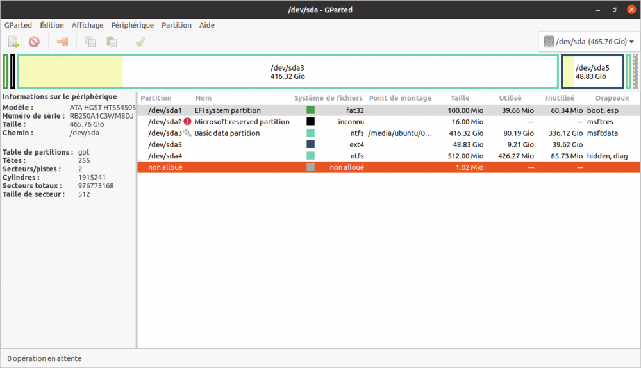The width and height of the screenshot is (641, 368).
Task: Click the Apply all operations checkmark icon
Action: (x=140, y=42)
